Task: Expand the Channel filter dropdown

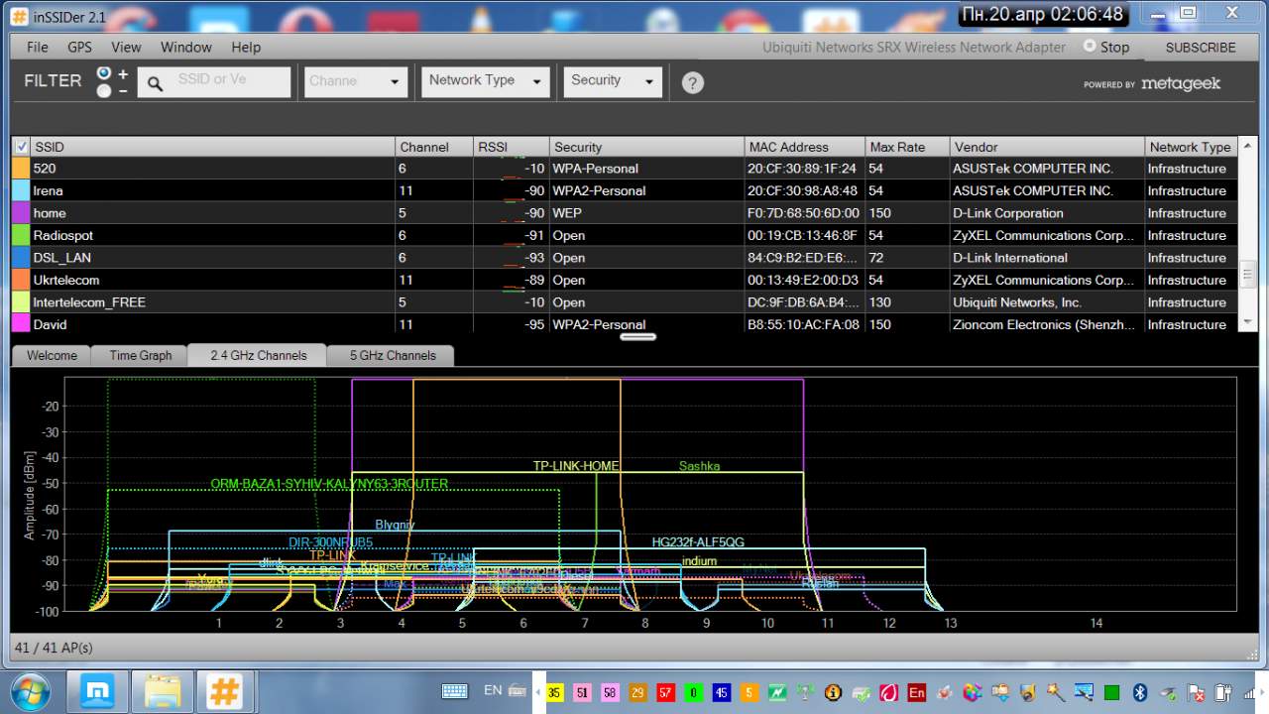Action: 357,81
